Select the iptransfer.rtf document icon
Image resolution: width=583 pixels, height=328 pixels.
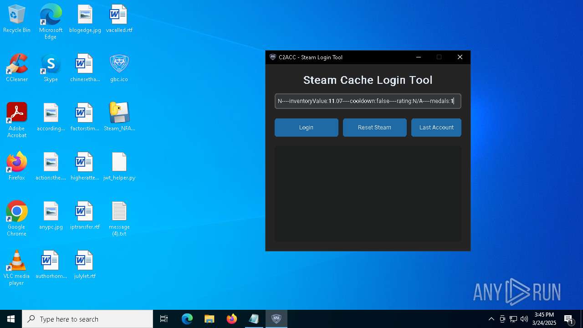click(85, 216)
